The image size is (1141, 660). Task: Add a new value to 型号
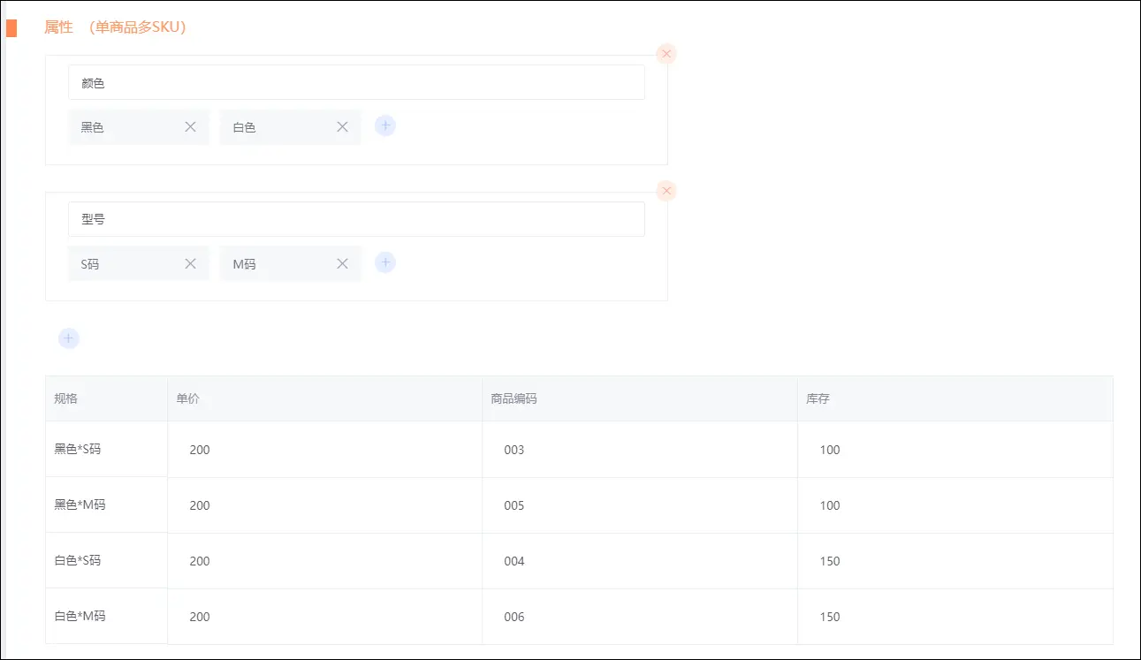385,262
